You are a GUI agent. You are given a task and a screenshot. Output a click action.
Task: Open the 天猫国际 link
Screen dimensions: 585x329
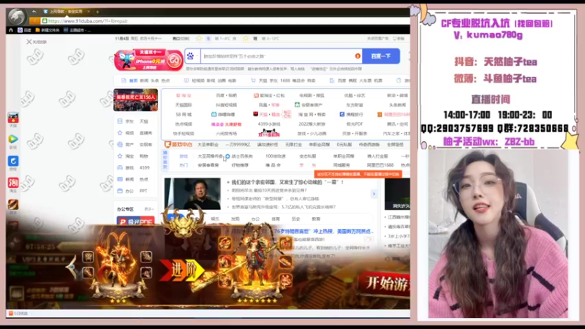point(184,105)
